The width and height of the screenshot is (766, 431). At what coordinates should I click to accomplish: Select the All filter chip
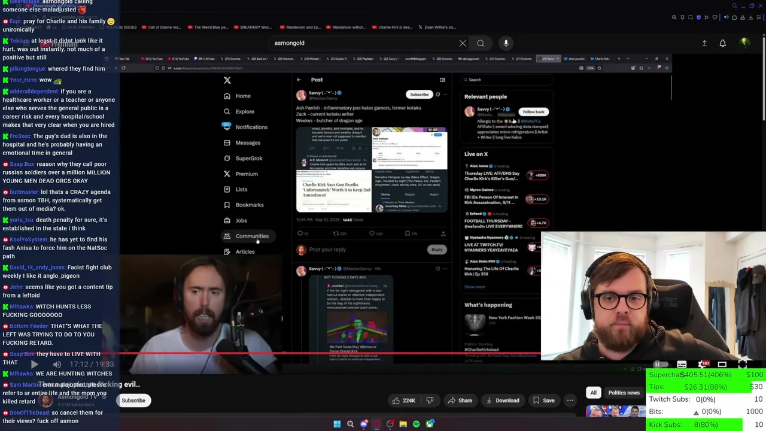click(593, 393)
